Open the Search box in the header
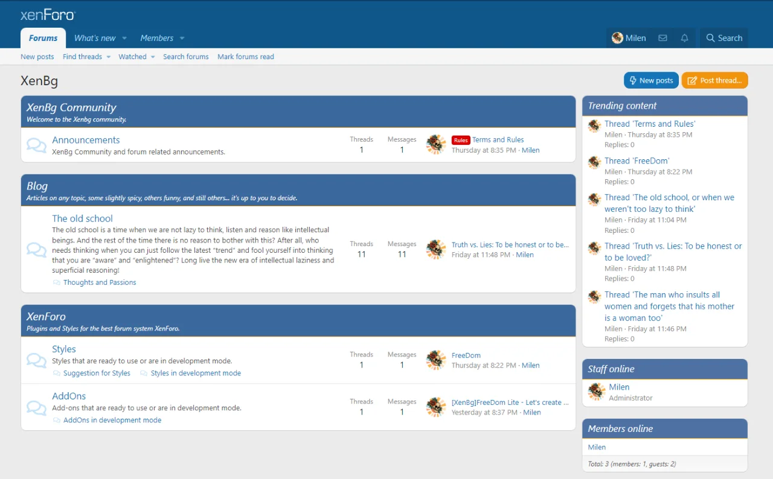773x479 pixels. [x=724, y=38]
